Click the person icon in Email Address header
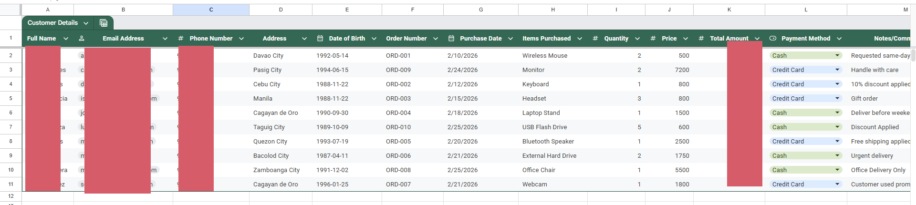Image resolution: width=916 pixels, height=205 pixels. (82, 39)
